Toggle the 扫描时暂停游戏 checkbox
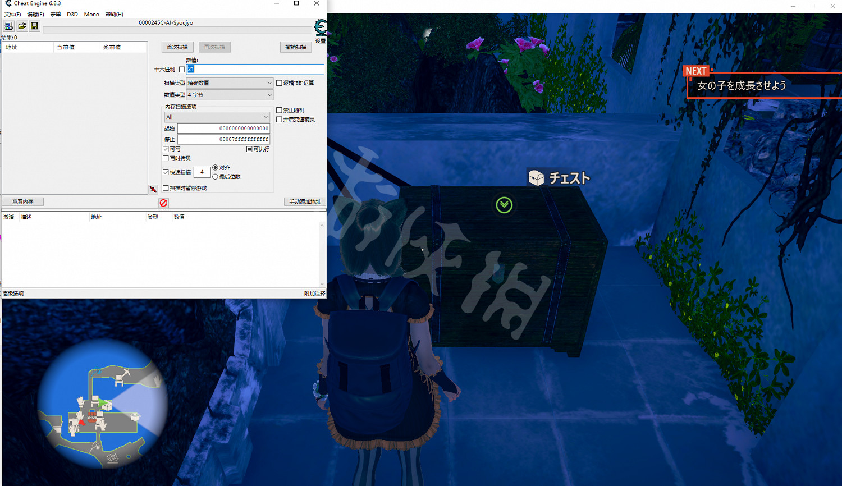The width and height of the screenshot is (842, 486). [x=166, y=188]
